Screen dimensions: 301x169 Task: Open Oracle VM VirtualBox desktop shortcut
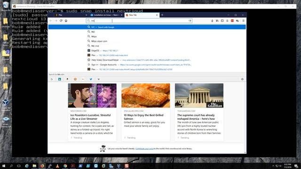point(6,105)
